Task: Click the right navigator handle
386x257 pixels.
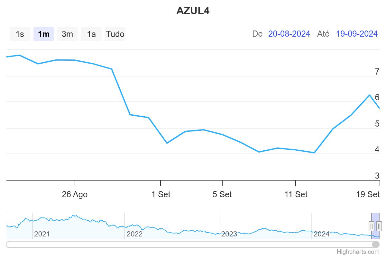Action: coord(379,226)
